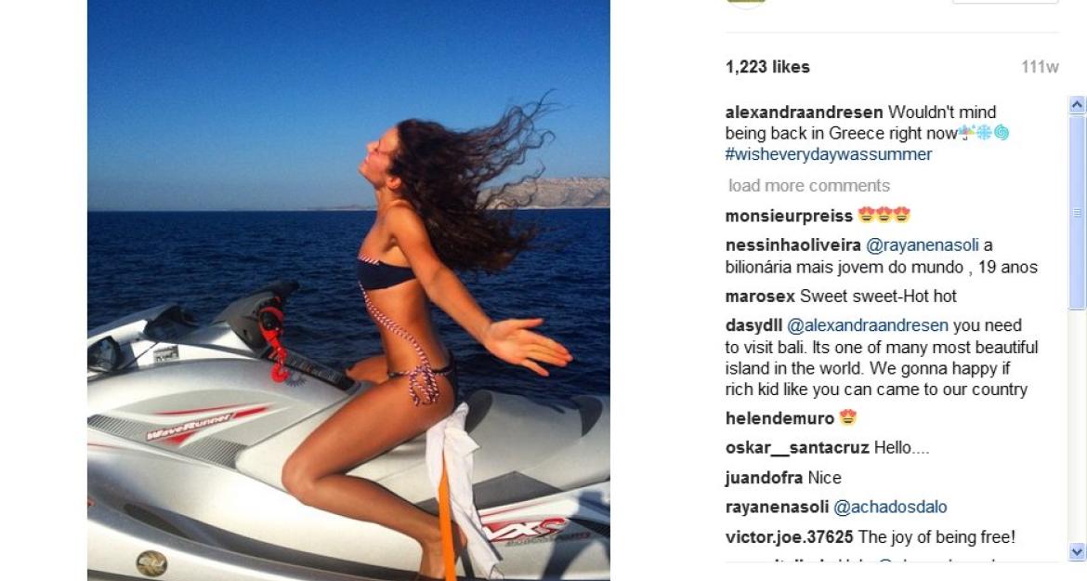Open juandofra profile
This screenshot has height=581, width=1087.
pos(764,478)
